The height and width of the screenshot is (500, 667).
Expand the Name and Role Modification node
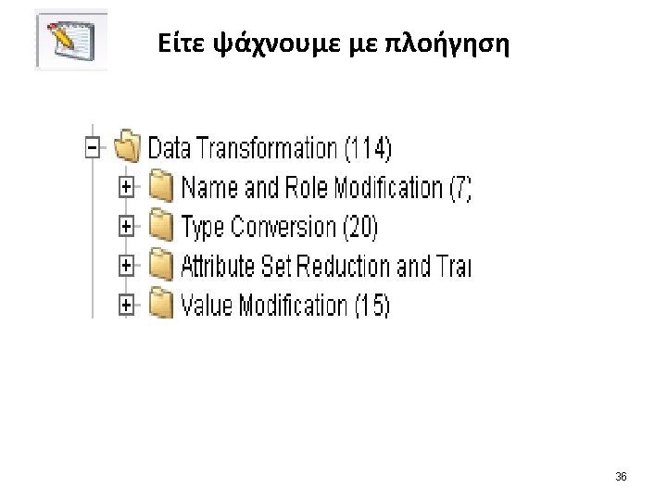click(127, 188)
